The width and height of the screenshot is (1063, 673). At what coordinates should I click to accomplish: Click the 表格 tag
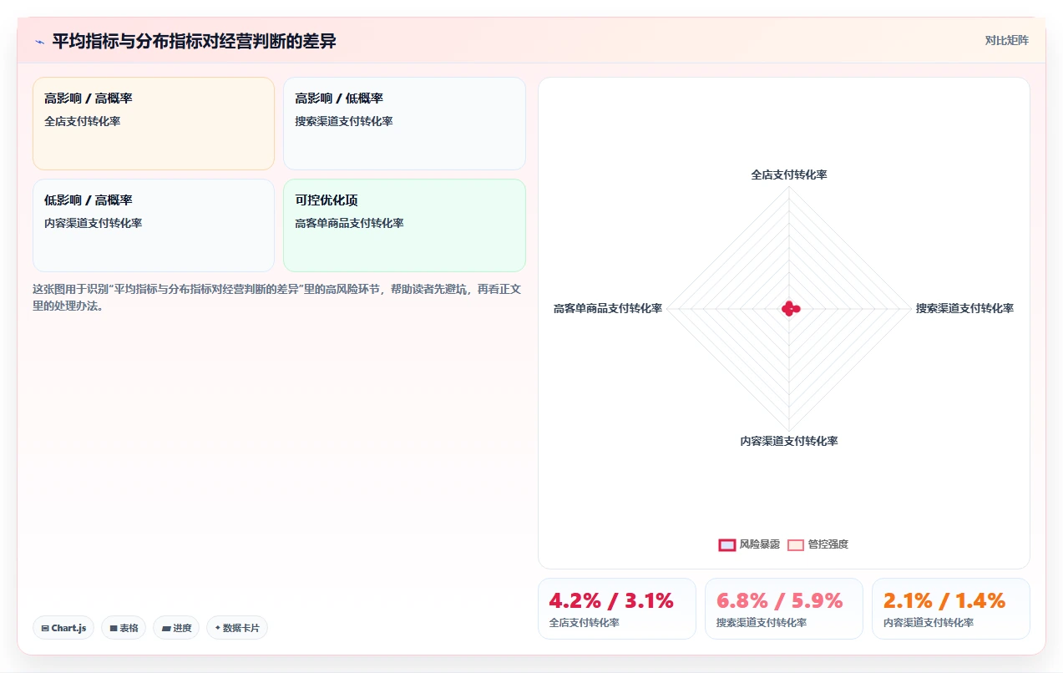124,628
